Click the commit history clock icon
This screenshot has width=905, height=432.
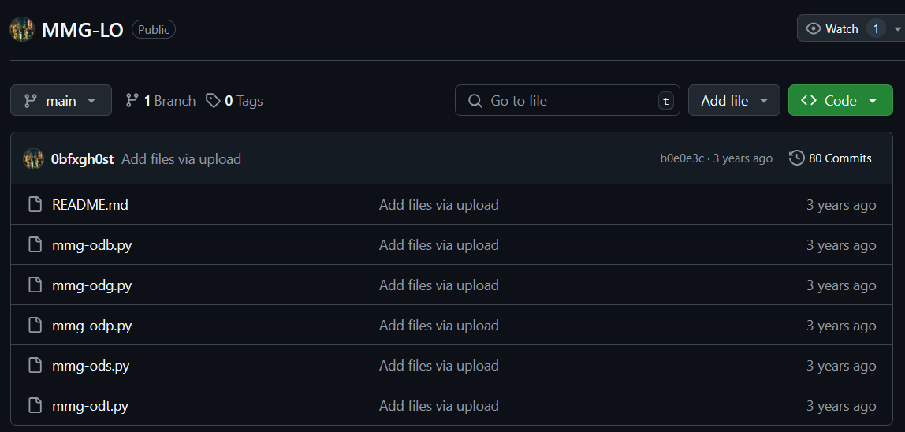(x=796, y=158)
